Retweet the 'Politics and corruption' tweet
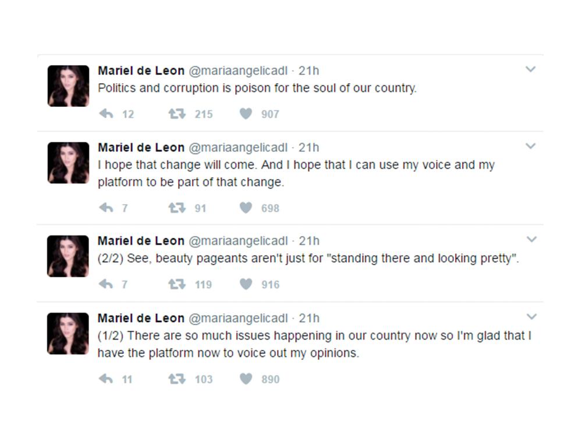This screenshot has width=582, height=436. click(x=177, y=114)
